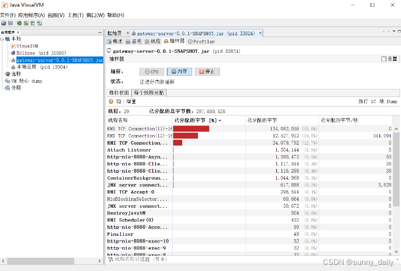Open the 应用程序(A) menu

pos(31,15)
